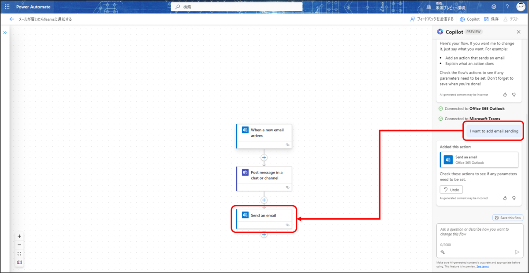Insert step after 'When a new email arrives'

pos(264,157)
